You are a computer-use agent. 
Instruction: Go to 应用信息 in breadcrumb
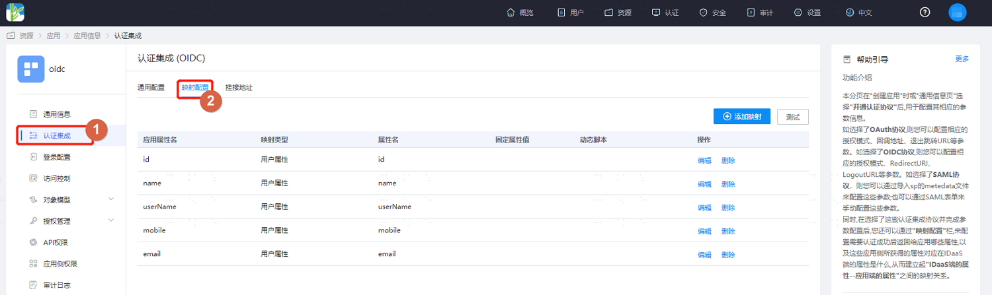87,36
